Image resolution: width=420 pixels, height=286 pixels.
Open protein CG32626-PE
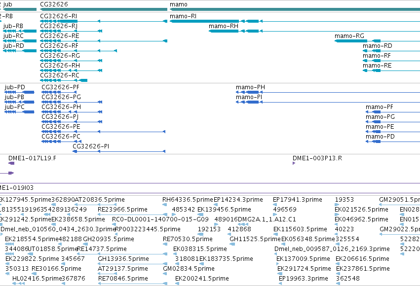[x=61, y=127]
